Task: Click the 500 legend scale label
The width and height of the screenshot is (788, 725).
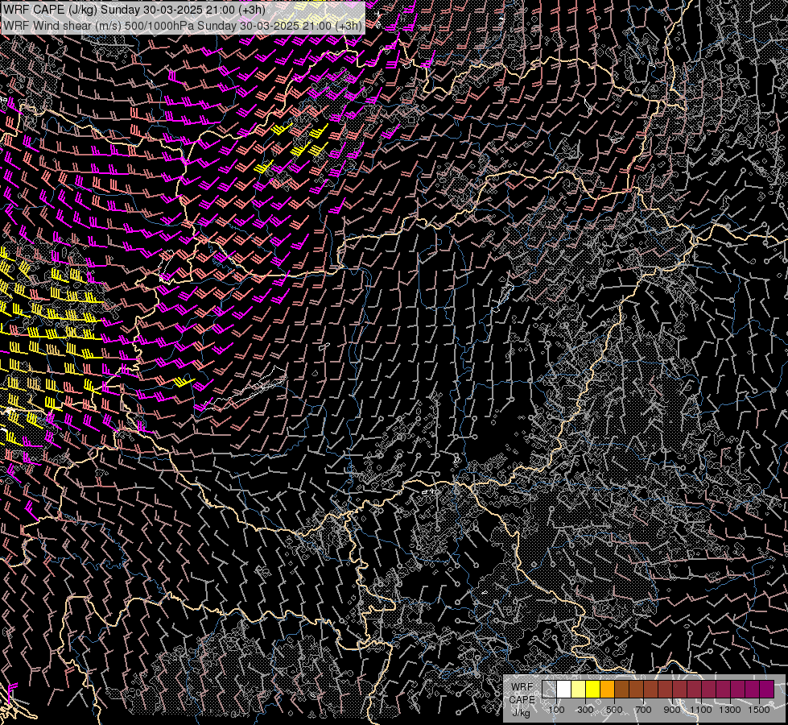Action: pos(614,710)
